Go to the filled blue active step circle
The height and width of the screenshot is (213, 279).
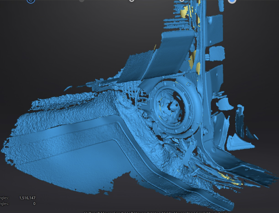point(232,1)
